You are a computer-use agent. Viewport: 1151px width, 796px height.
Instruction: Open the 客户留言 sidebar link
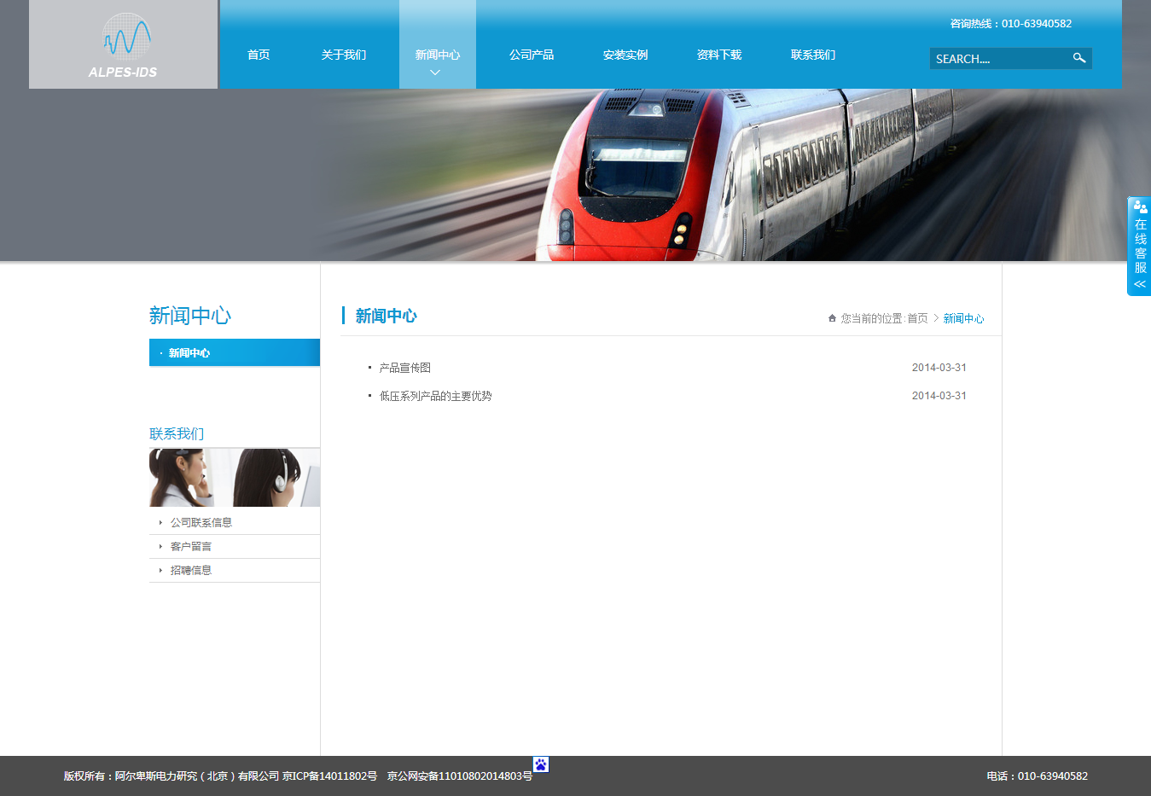coord(191,546)
